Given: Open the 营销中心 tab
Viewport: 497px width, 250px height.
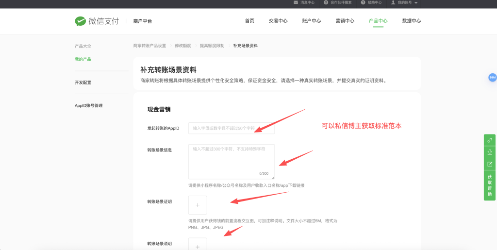Looking at the screenshot, I should (345, 21).
